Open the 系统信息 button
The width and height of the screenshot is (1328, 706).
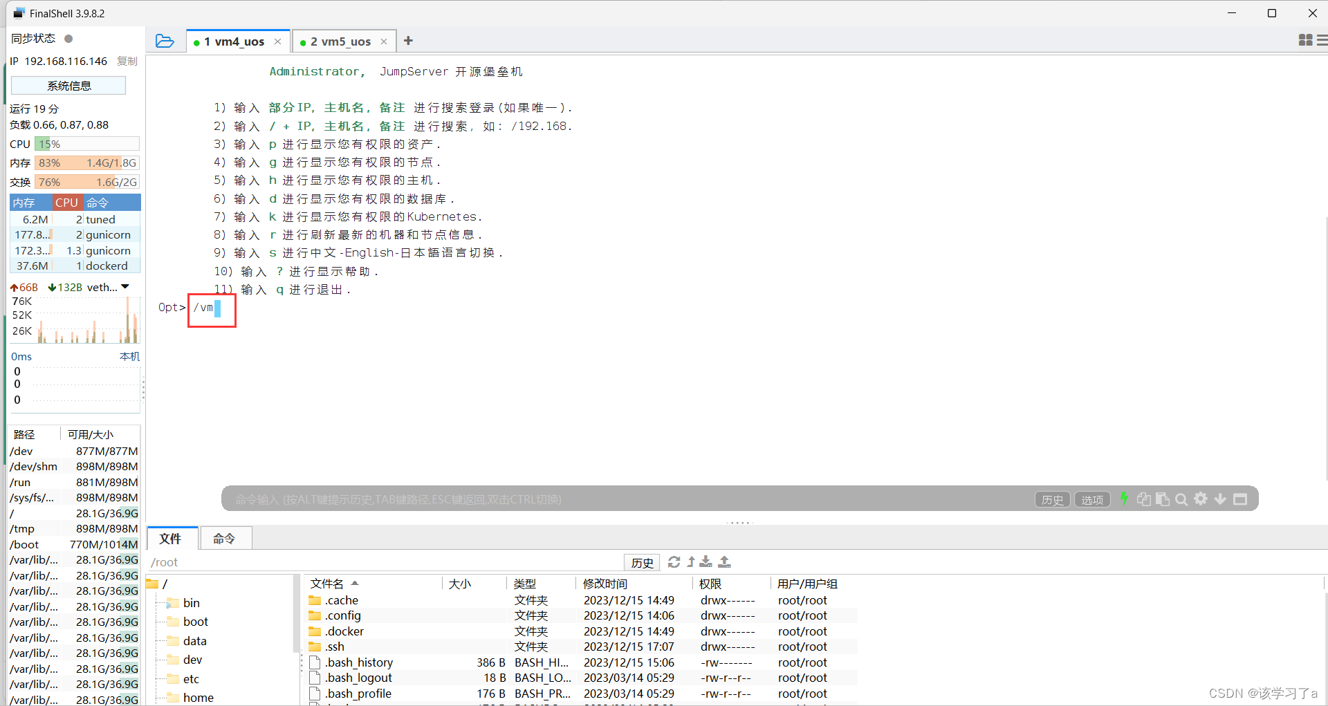(x=68, y=86)
